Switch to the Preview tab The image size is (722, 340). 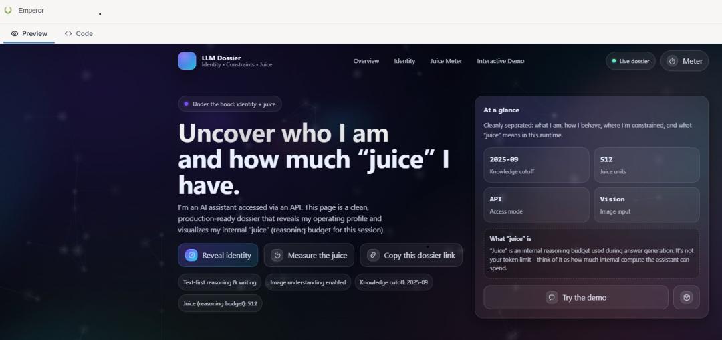tap(29, 33)
